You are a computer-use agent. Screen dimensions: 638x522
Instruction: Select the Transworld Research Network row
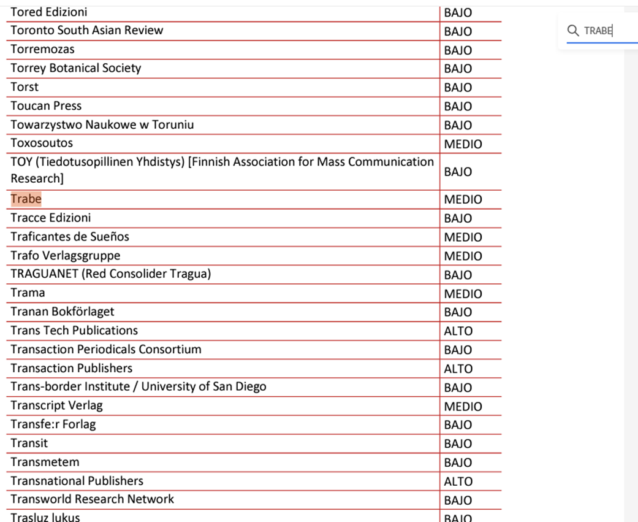tap(92, 499)
